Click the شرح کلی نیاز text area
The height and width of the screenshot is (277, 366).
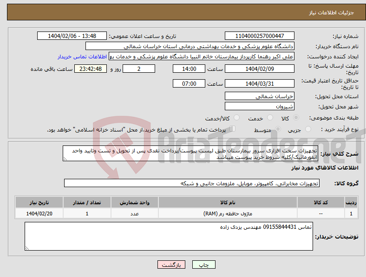(190, 153)
